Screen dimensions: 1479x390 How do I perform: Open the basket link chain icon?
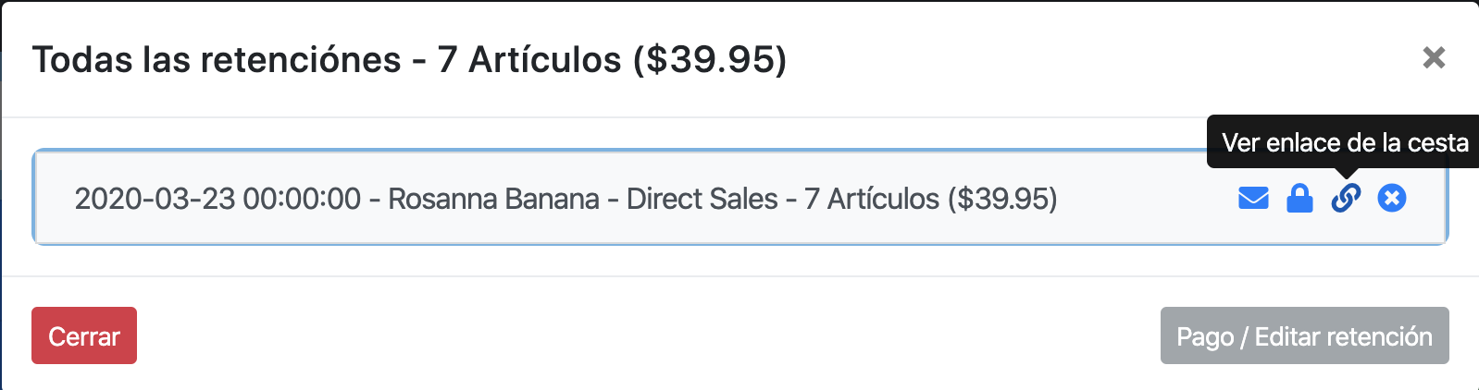[1346, 198]
